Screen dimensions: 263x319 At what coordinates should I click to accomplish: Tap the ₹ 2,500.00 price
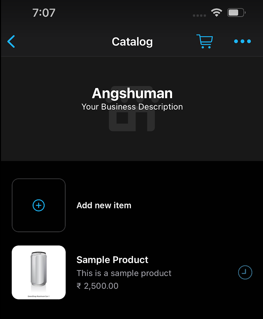pos(97,286)
